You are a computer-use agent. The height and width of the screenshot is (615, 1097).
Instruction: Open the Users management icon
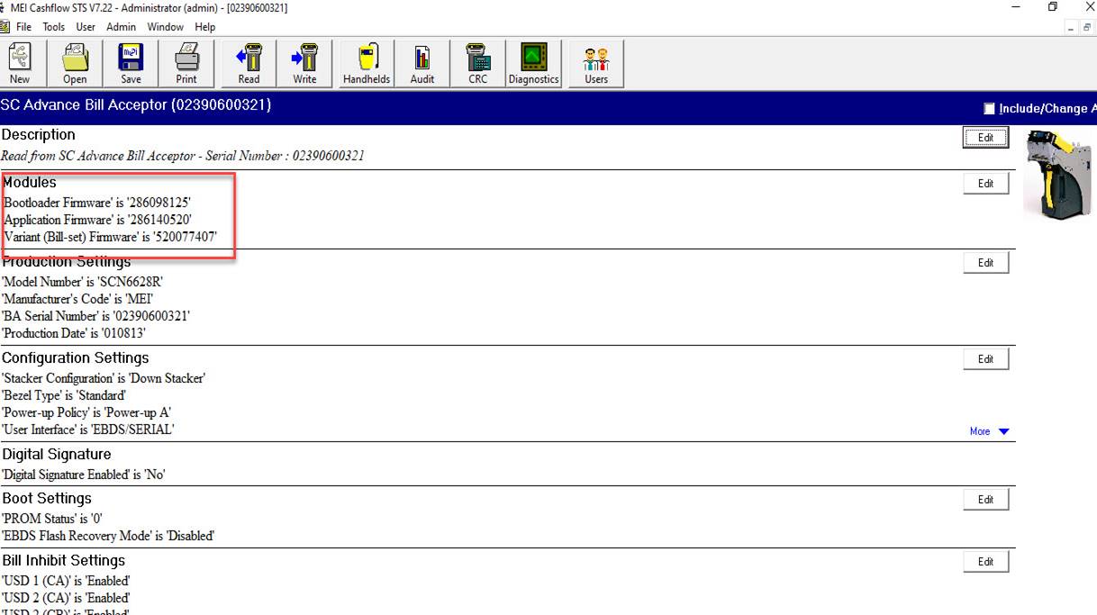click(596, 64)
